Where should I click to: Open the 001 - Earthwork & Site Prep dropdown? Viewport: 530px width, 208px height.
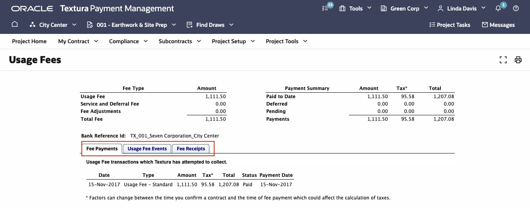(x=131, y=25)
